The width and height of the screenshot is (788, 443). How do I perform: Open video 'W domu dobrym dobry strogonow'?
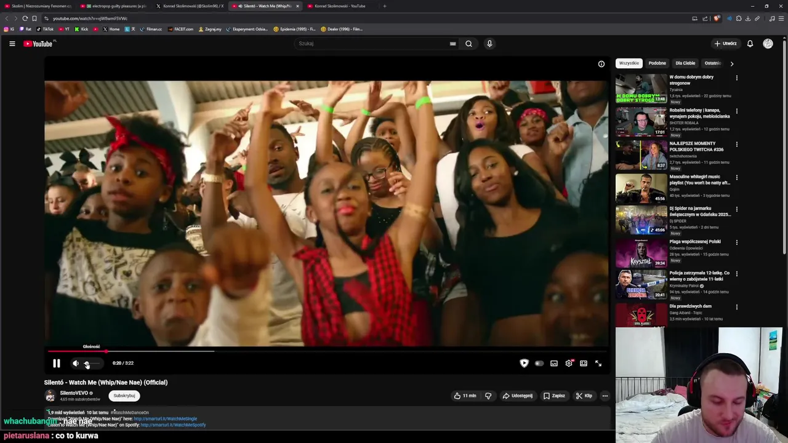[691, 80]
